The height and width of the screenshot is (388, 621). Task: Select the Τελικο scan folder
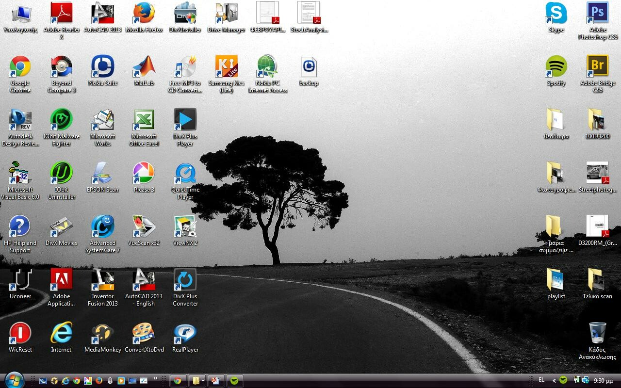tap(598, 280)
